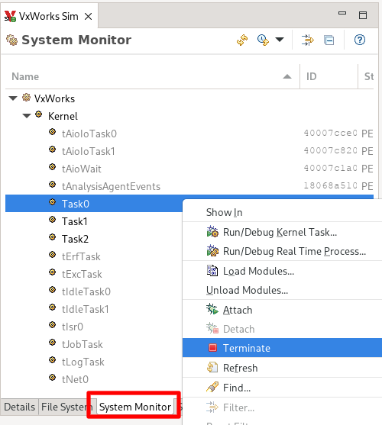Screen dimensions: 382x425
Task: Minimize the VxWorks Sim view
Action: click(342, 13)
